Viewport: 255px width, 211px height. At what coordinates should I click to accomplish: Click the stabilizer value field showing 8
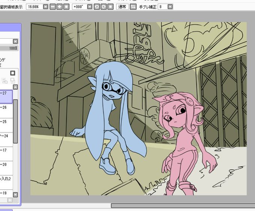[x=163, y=7]
